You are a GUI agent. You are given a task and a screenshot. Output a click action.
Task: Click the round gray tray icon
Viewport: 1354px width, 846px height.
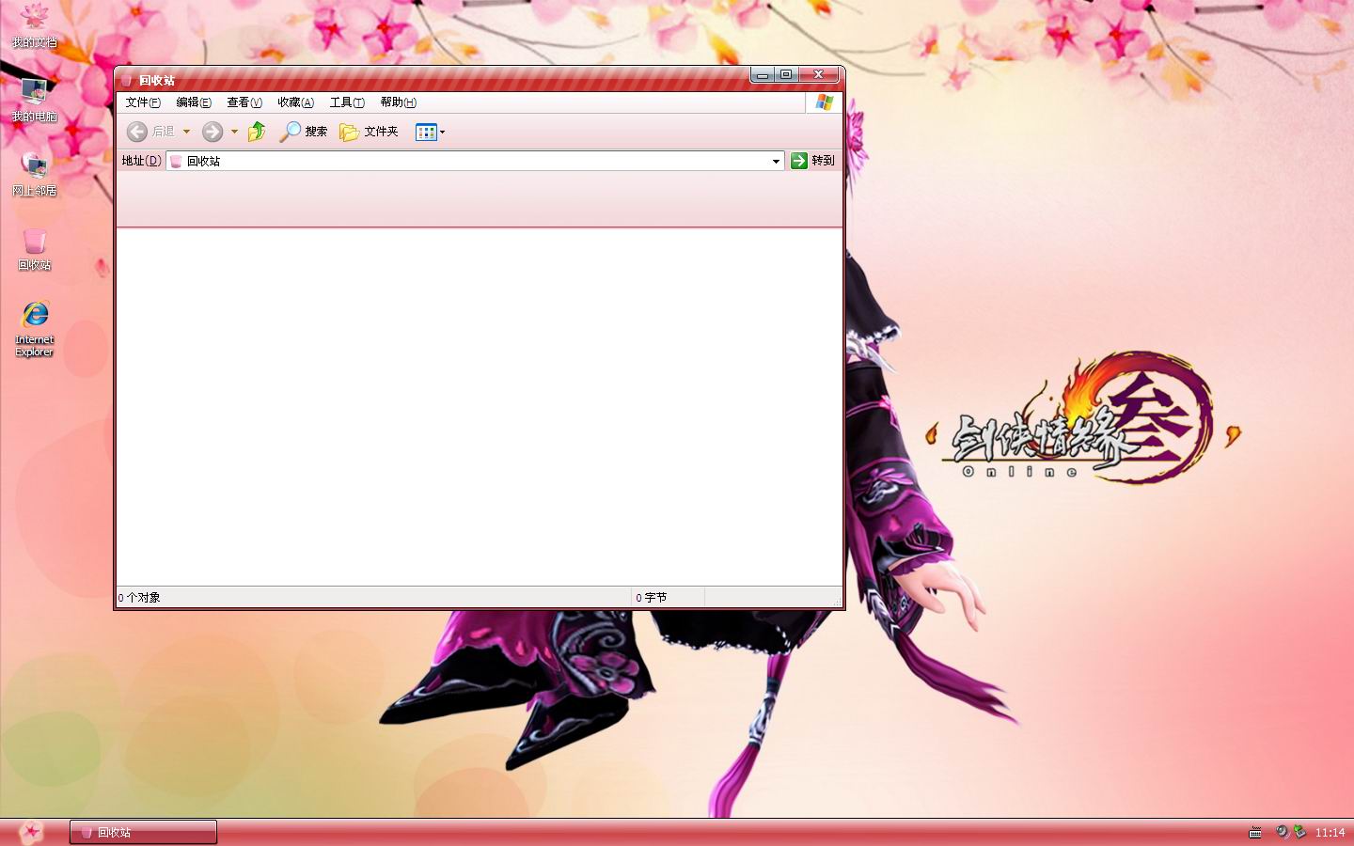[x=1282, y=832]
